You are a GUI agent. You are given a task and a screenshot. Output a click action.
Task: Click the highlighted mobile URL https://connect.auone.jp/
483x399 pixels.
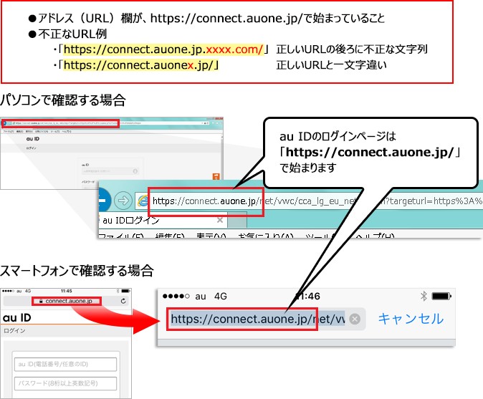point(241,319)
